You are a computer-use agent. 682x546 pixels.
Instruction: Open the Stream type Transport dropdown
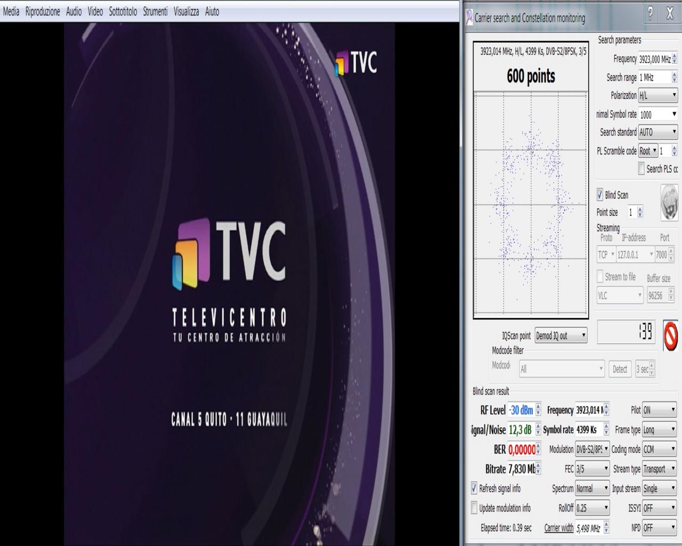660,469
